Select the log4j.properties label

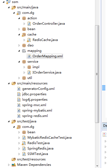pyautogui.click(x=35, y=100)
